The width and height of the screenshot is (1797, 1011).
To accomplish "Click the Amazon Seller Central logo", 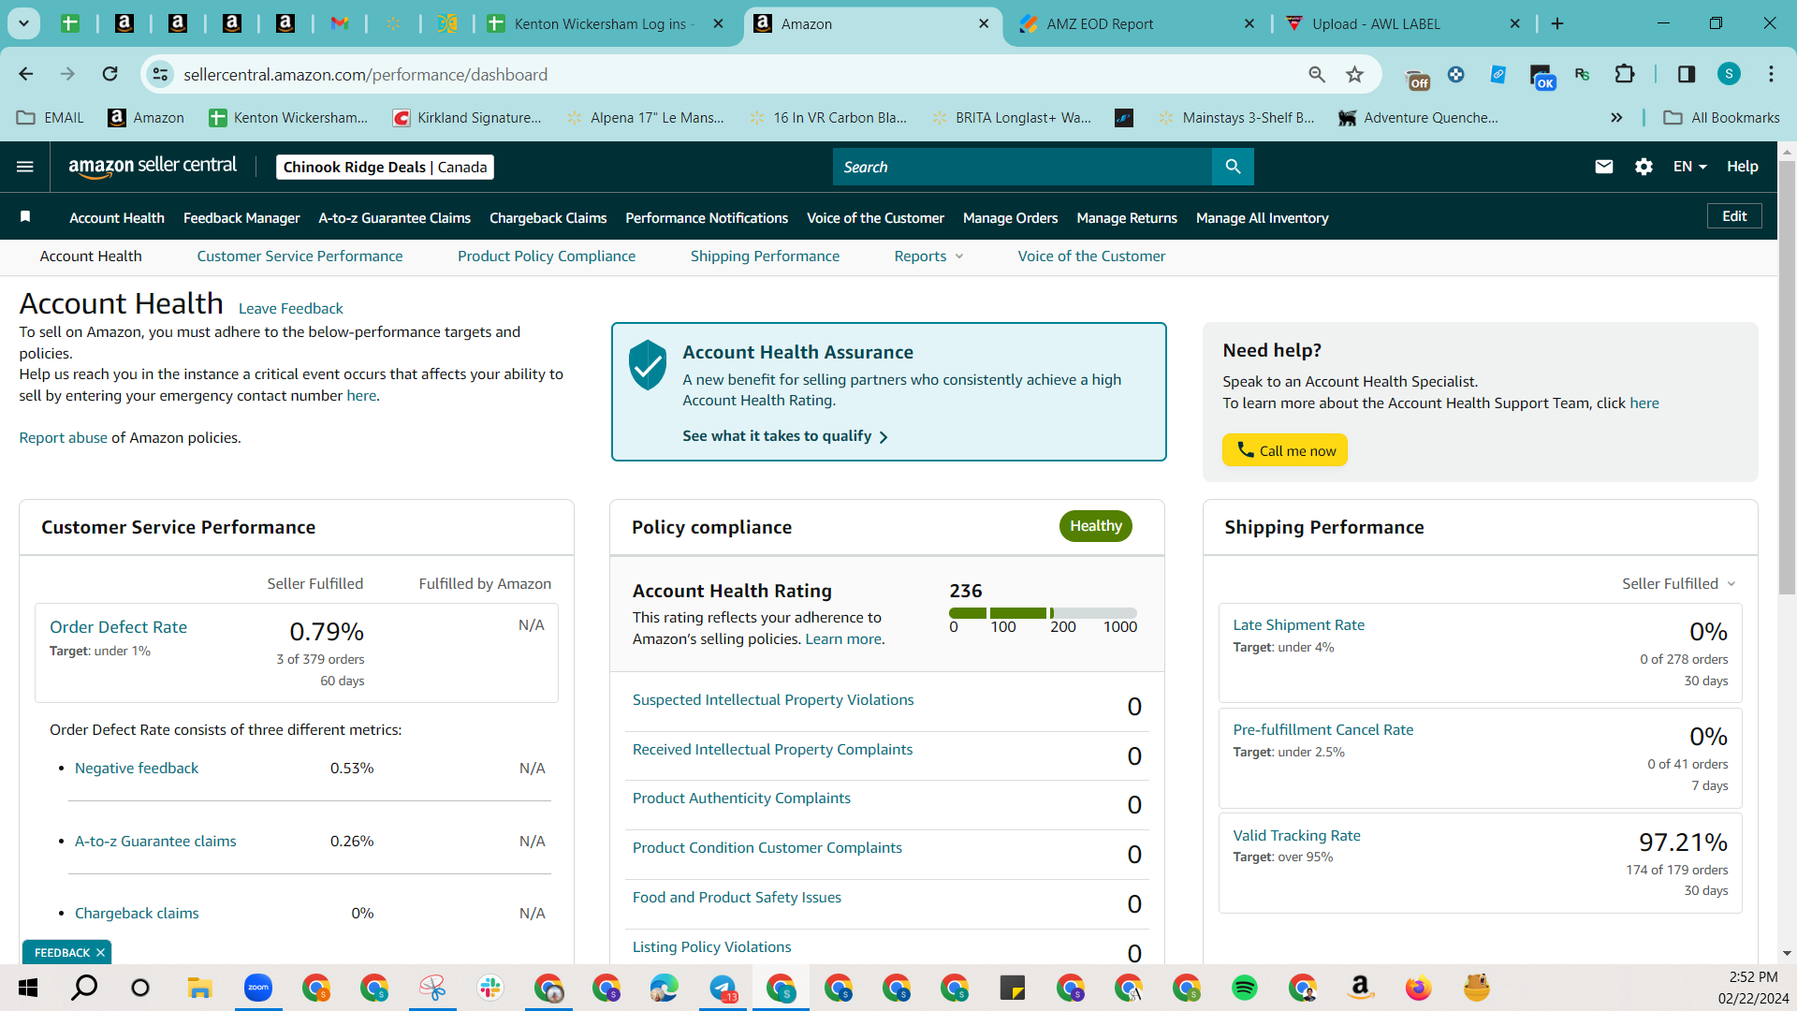I will [153, 167].
